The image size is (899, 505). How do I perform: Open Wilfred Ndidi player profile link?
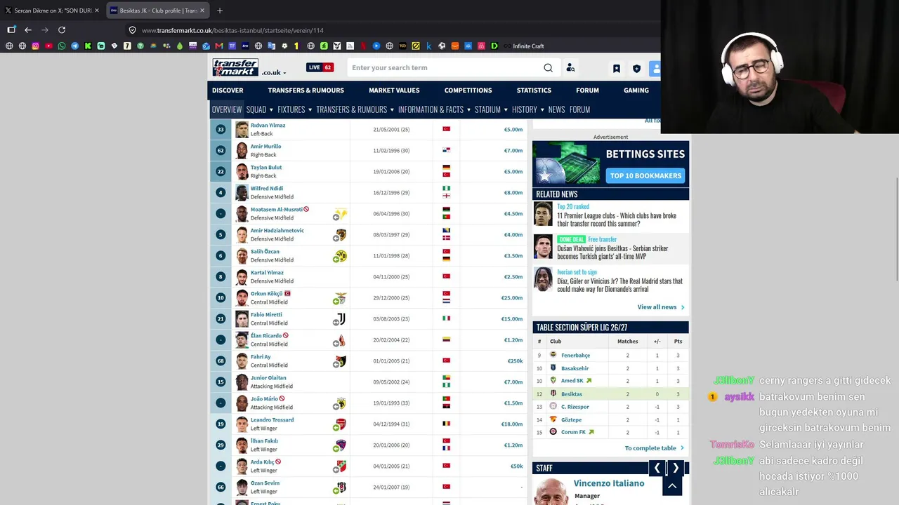(x=267, y=189)
